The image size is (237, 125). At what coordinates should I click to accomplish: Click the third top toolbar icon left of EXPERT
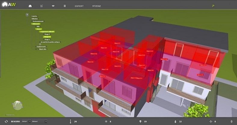pyautogui.click(x=53, y=6)
